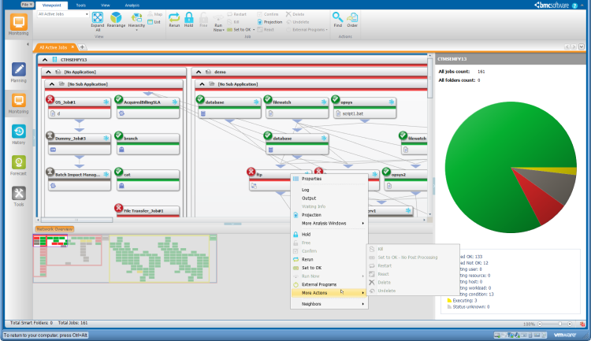Select Properties in the context menu
This screenshot has width=591, height=341.
(x=312, y=179)
